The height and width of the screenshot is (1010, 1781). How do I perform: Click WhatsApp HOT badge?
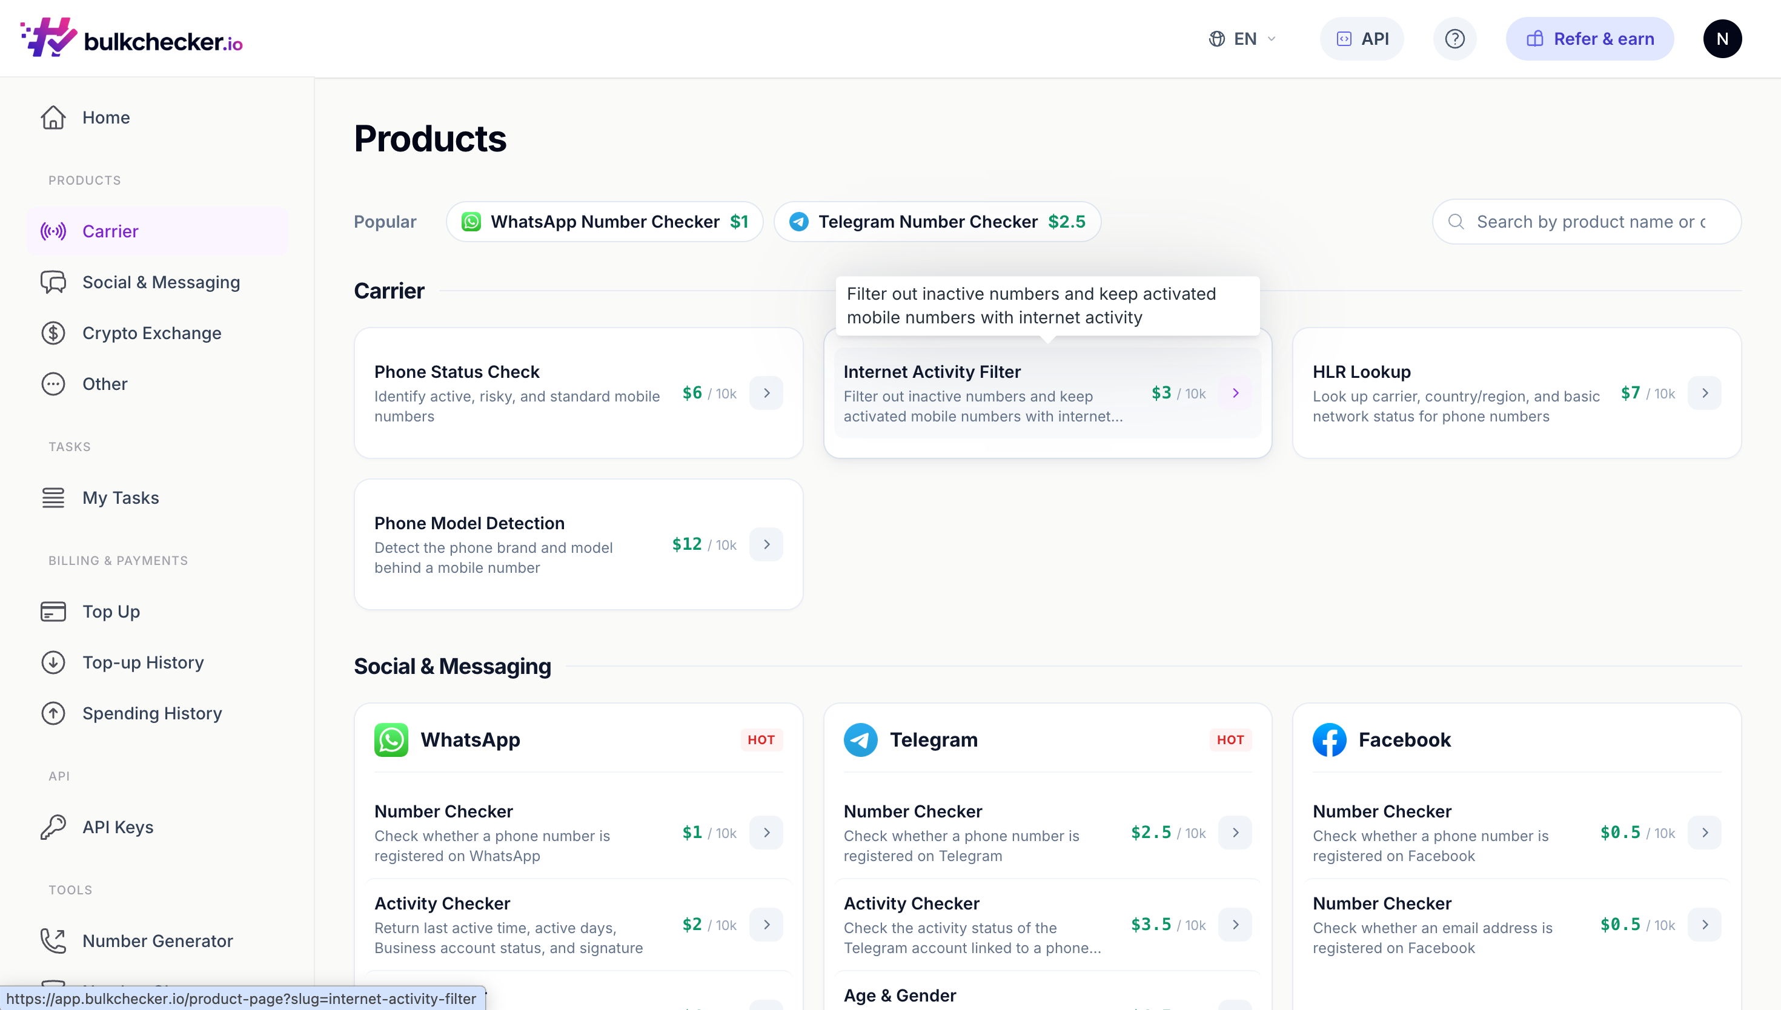tap(761, 739)
